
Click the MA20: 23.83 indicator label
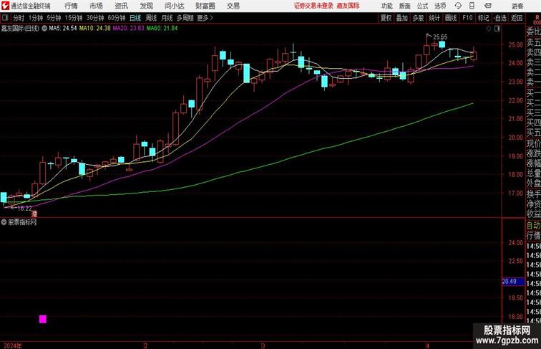[x=128, y=29]
